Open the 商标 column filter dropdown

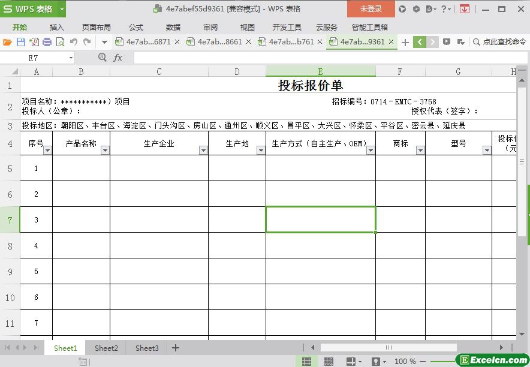(420, 151)
